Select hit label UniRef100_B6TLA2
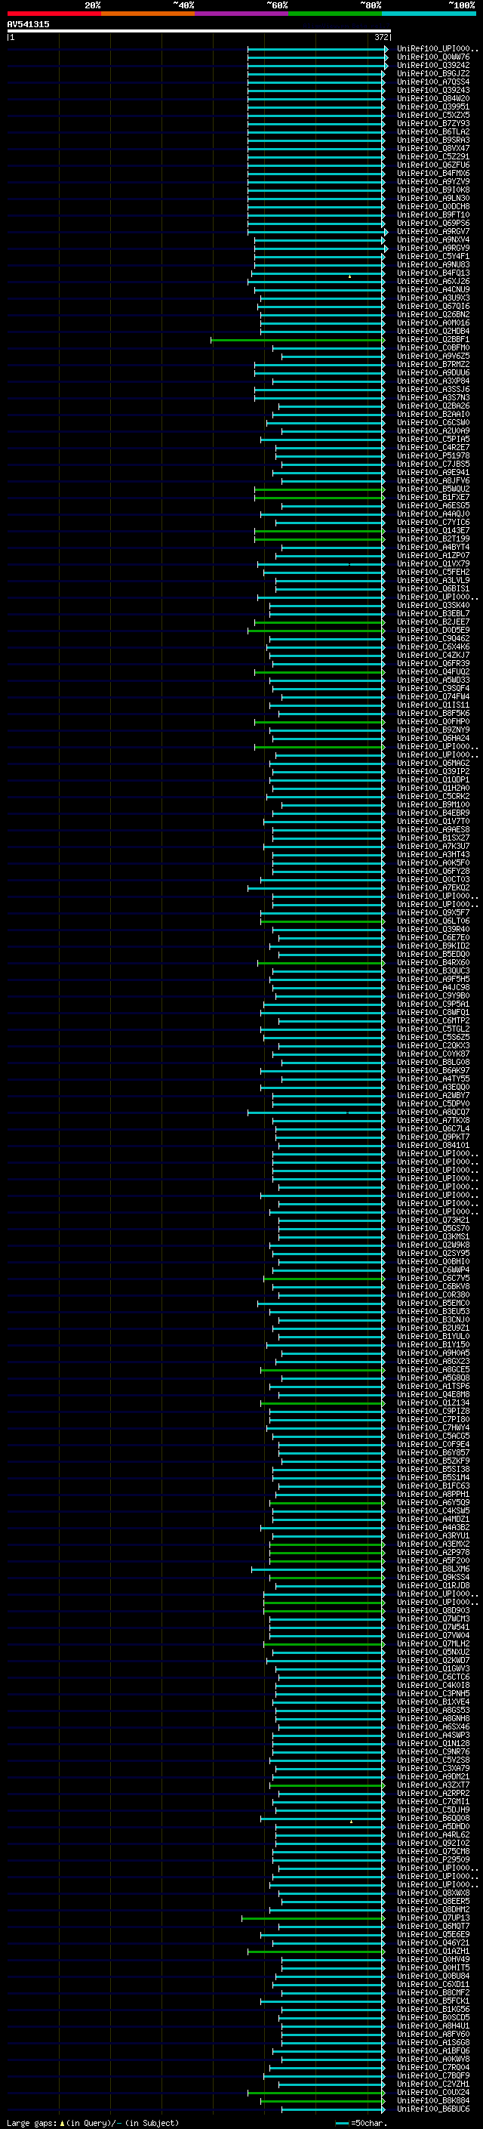Screen dimensions: 483x2129 pos(433,131)
